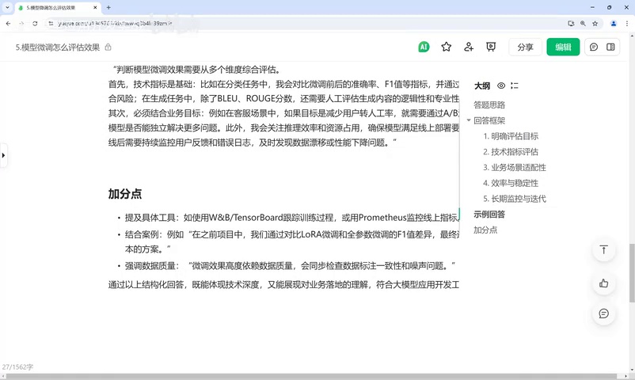
Task: Click bullet text starting 强调数据质量
Action: [290, 266]
